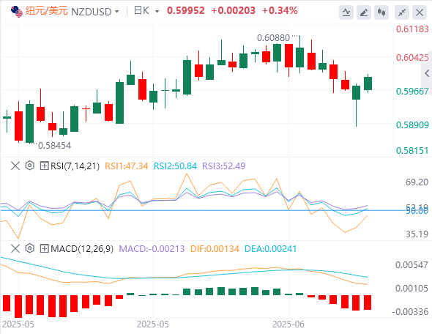Click the 2025-06 date axis label
The height and width of the screenshot is (334, 432).
point(288,324)
